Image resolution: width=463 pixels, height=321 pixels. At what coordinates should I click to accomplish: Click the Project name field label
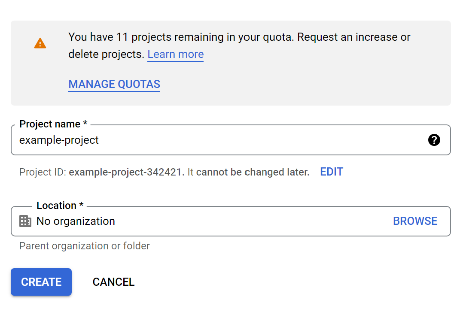[53, 124]
